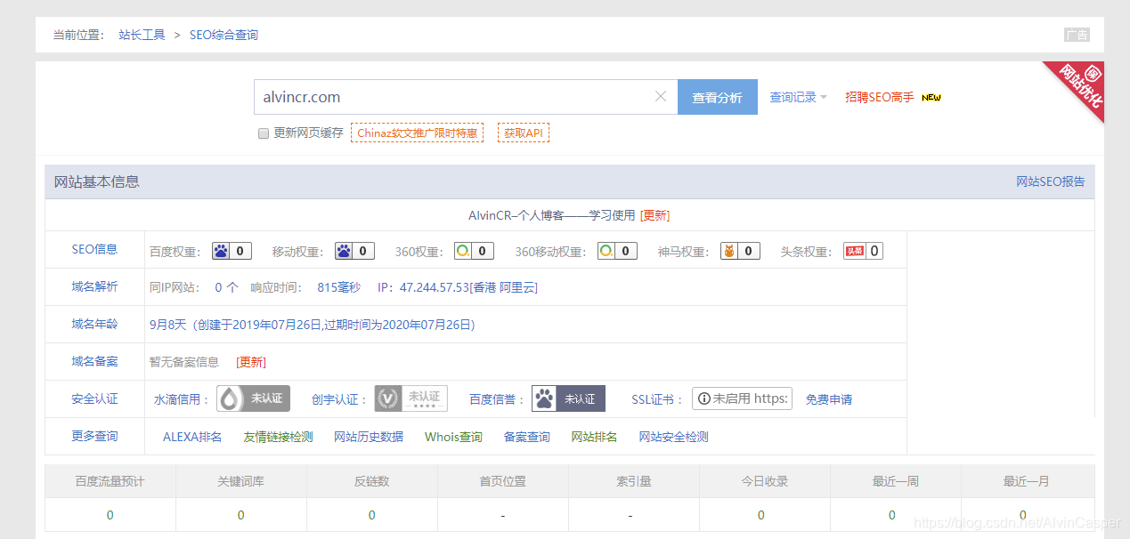Click the 域名年龄 9月8天 text
Image resolution: width=1130 pixels, height=539 pixels.
pyautogui.click(x=168, y=325)
